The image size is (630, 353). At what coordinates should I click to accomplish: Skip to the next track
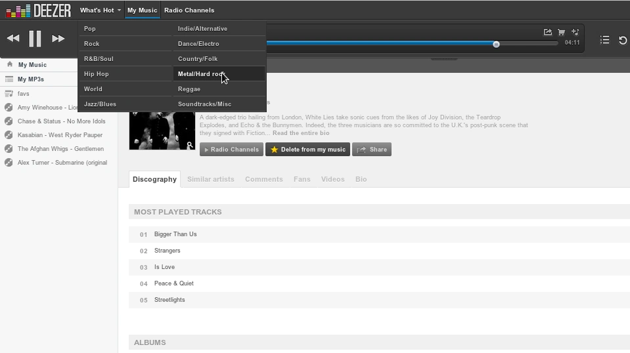(58, 39)
